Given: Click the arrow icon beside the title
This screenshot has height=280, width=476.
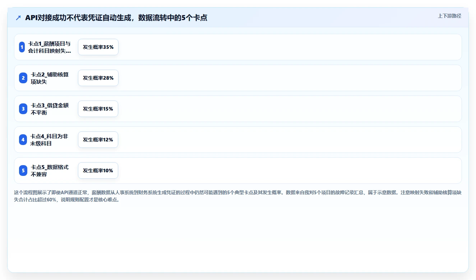Looking at the screenshot, I should 18,18.
